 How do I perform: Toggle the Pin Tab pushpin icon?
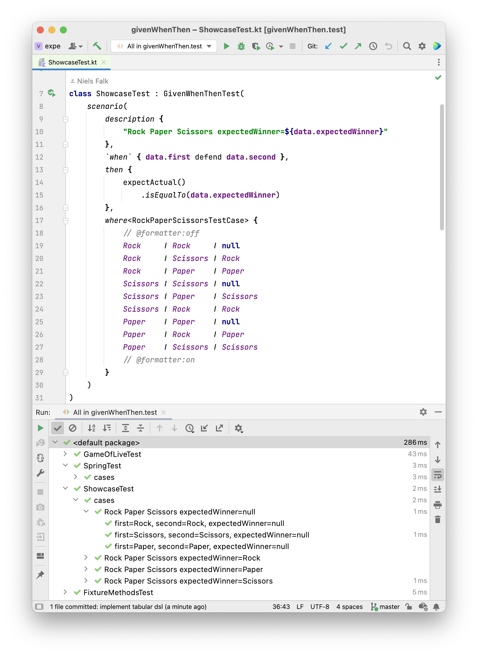coord(41,575)
